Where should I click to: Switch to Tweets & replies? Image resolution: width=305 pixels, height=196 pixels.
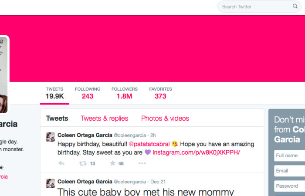[105, 118]
